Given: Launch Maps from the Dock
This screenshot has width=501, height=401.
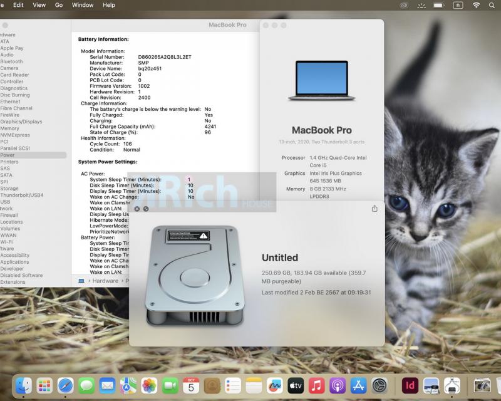Looking at the screenshot, I should [x=128, y=386].
